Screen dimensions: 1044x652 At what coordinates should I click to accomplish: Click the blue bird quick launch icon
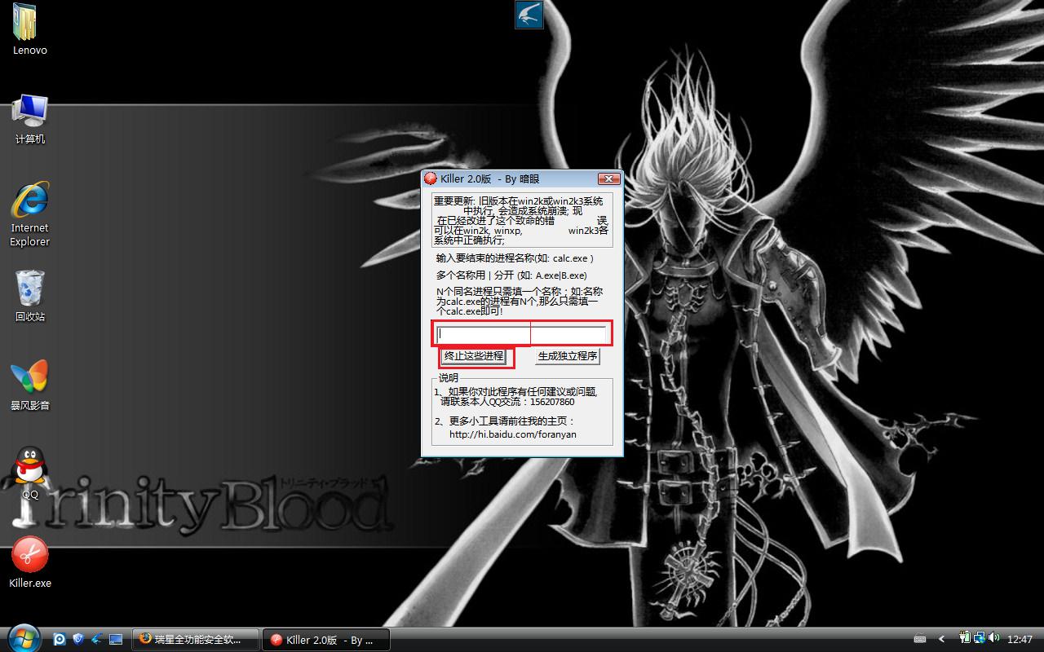97,640
